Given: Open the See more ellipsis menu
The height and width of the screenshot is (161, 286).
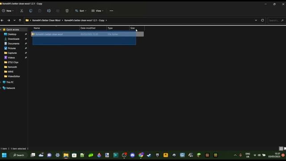Looking at the screenshot, I should [x=111, y=11].
